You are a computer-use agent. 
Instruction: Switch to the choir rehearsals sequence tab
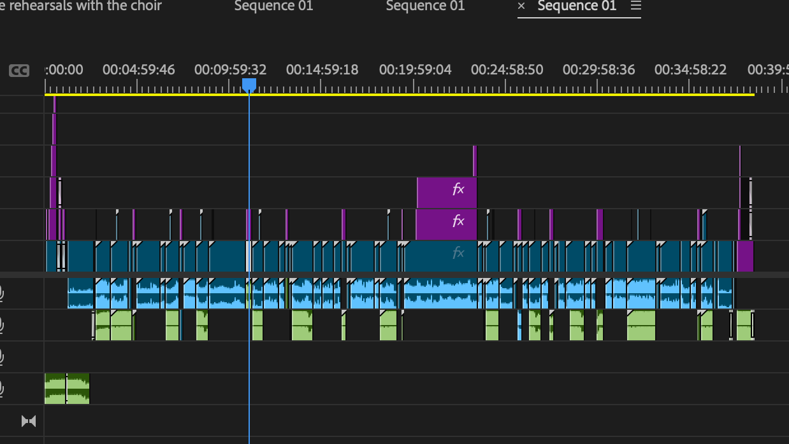point(81,6)
